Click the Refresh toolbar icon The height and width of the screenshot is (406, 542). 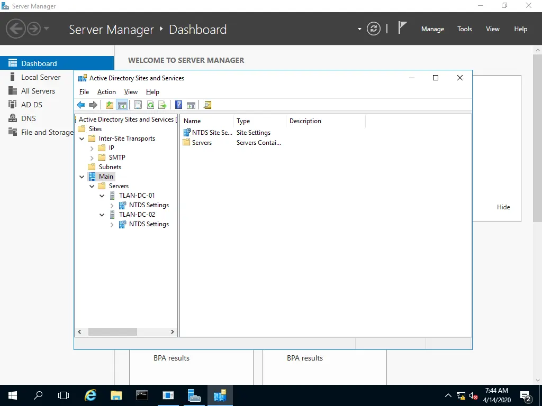[150, 105]
